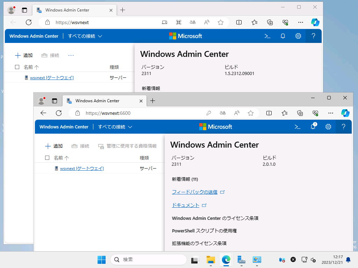Toggle the favorites star for the wsvnext page
Screen dimensions: 358x268
point(250,113)
